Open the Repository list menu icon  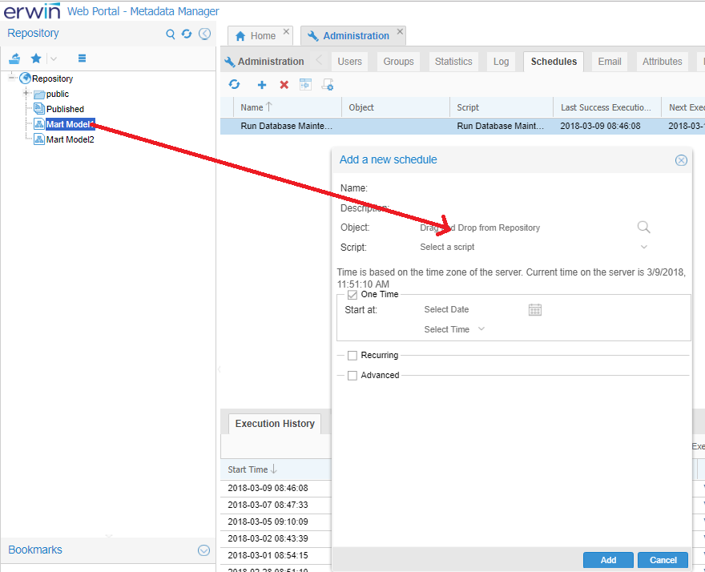pos(82,58)
